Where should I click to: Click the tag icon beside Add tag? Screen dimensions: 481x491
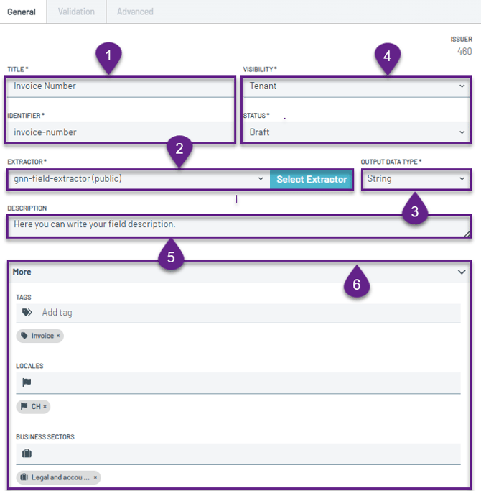point(27,313)
